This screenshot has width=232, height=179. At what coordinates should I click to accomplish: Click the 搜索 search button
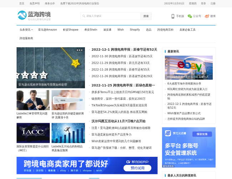(146, 16)
